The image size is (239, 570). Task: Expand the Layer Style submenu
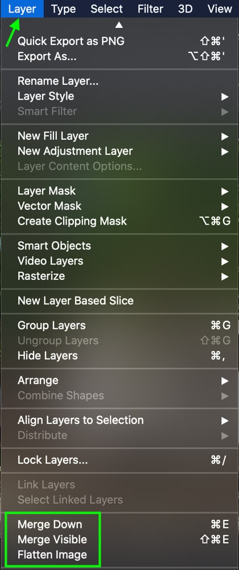(119, 96)
